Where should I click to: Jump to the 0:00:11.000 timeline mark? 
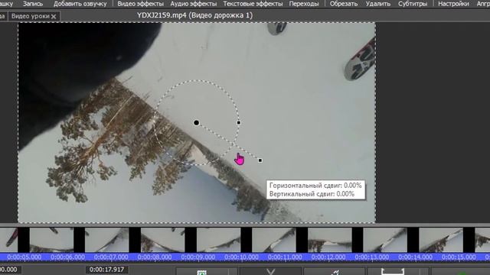(285, 257)
